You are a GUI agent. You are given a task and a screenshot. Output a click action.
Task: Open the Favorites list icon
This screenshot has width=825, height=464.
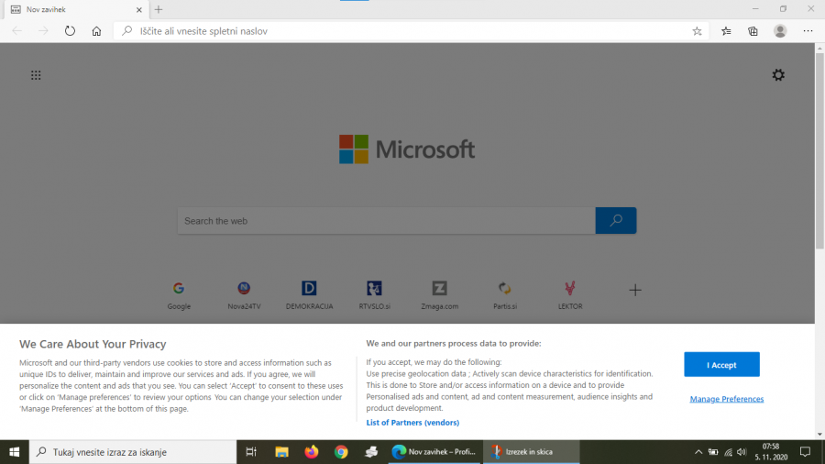tap(726, 30)
